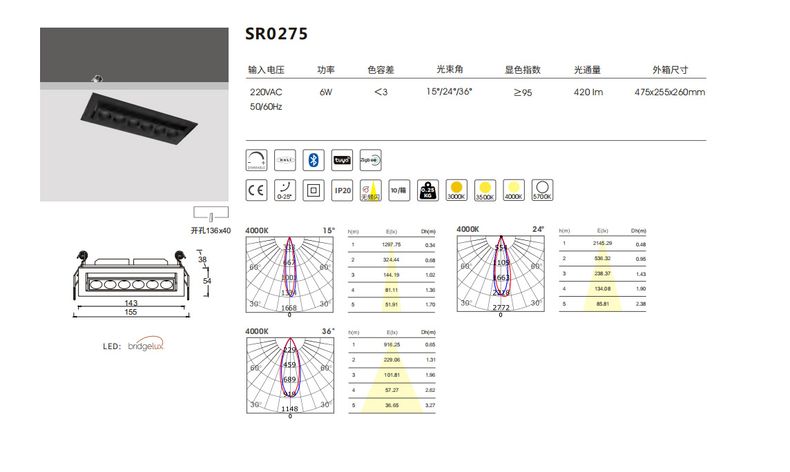
Task: Select the ≥95 CRI value
Action: pos(523,92)
